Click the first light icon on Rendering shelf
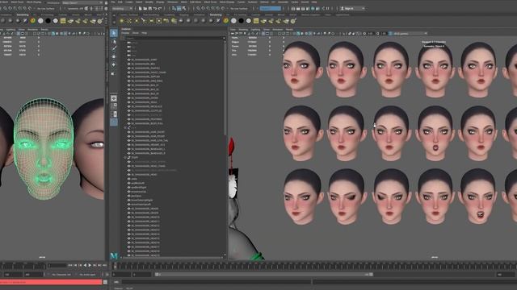Viewport: 517px width, 290px height. point(122,21)
